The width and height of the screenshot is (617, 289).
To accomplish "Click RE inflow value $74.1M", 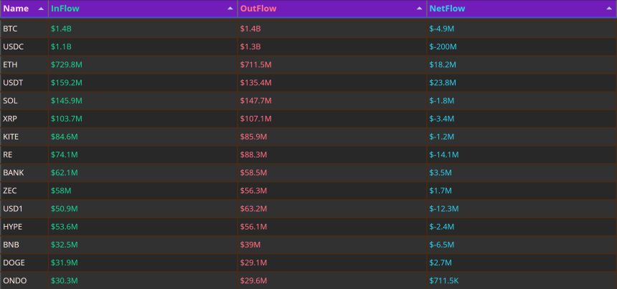I will [x=65, y=155].
